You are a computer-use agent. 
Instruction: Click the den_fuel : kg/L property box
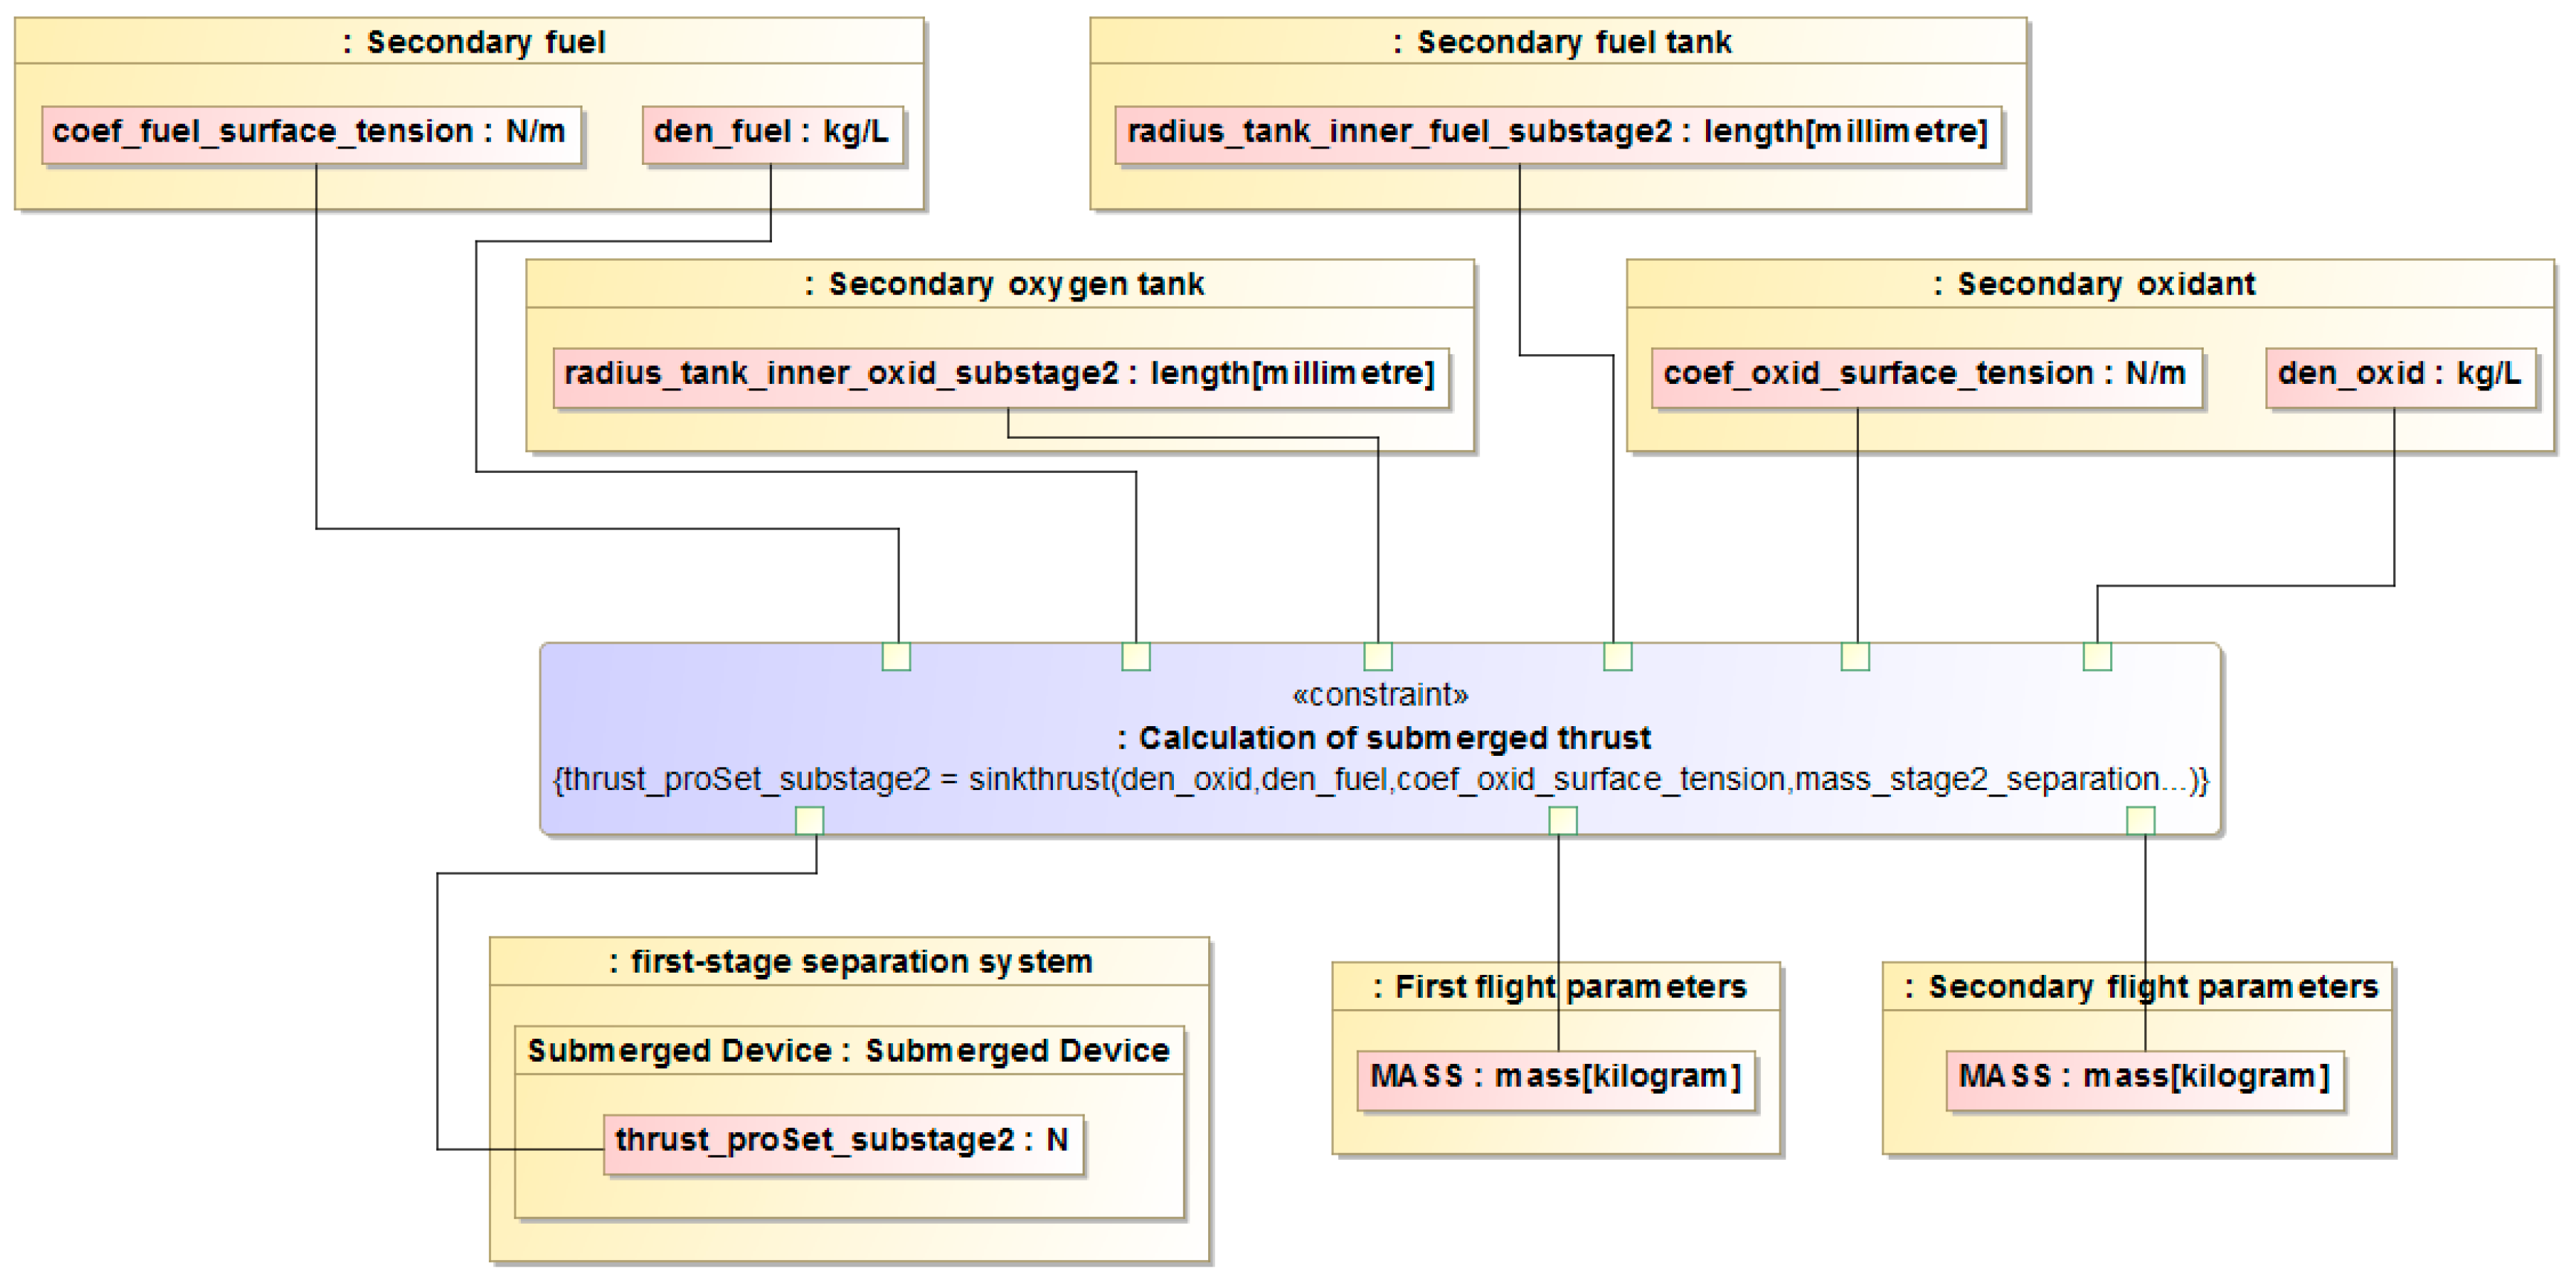coord(771,133)
